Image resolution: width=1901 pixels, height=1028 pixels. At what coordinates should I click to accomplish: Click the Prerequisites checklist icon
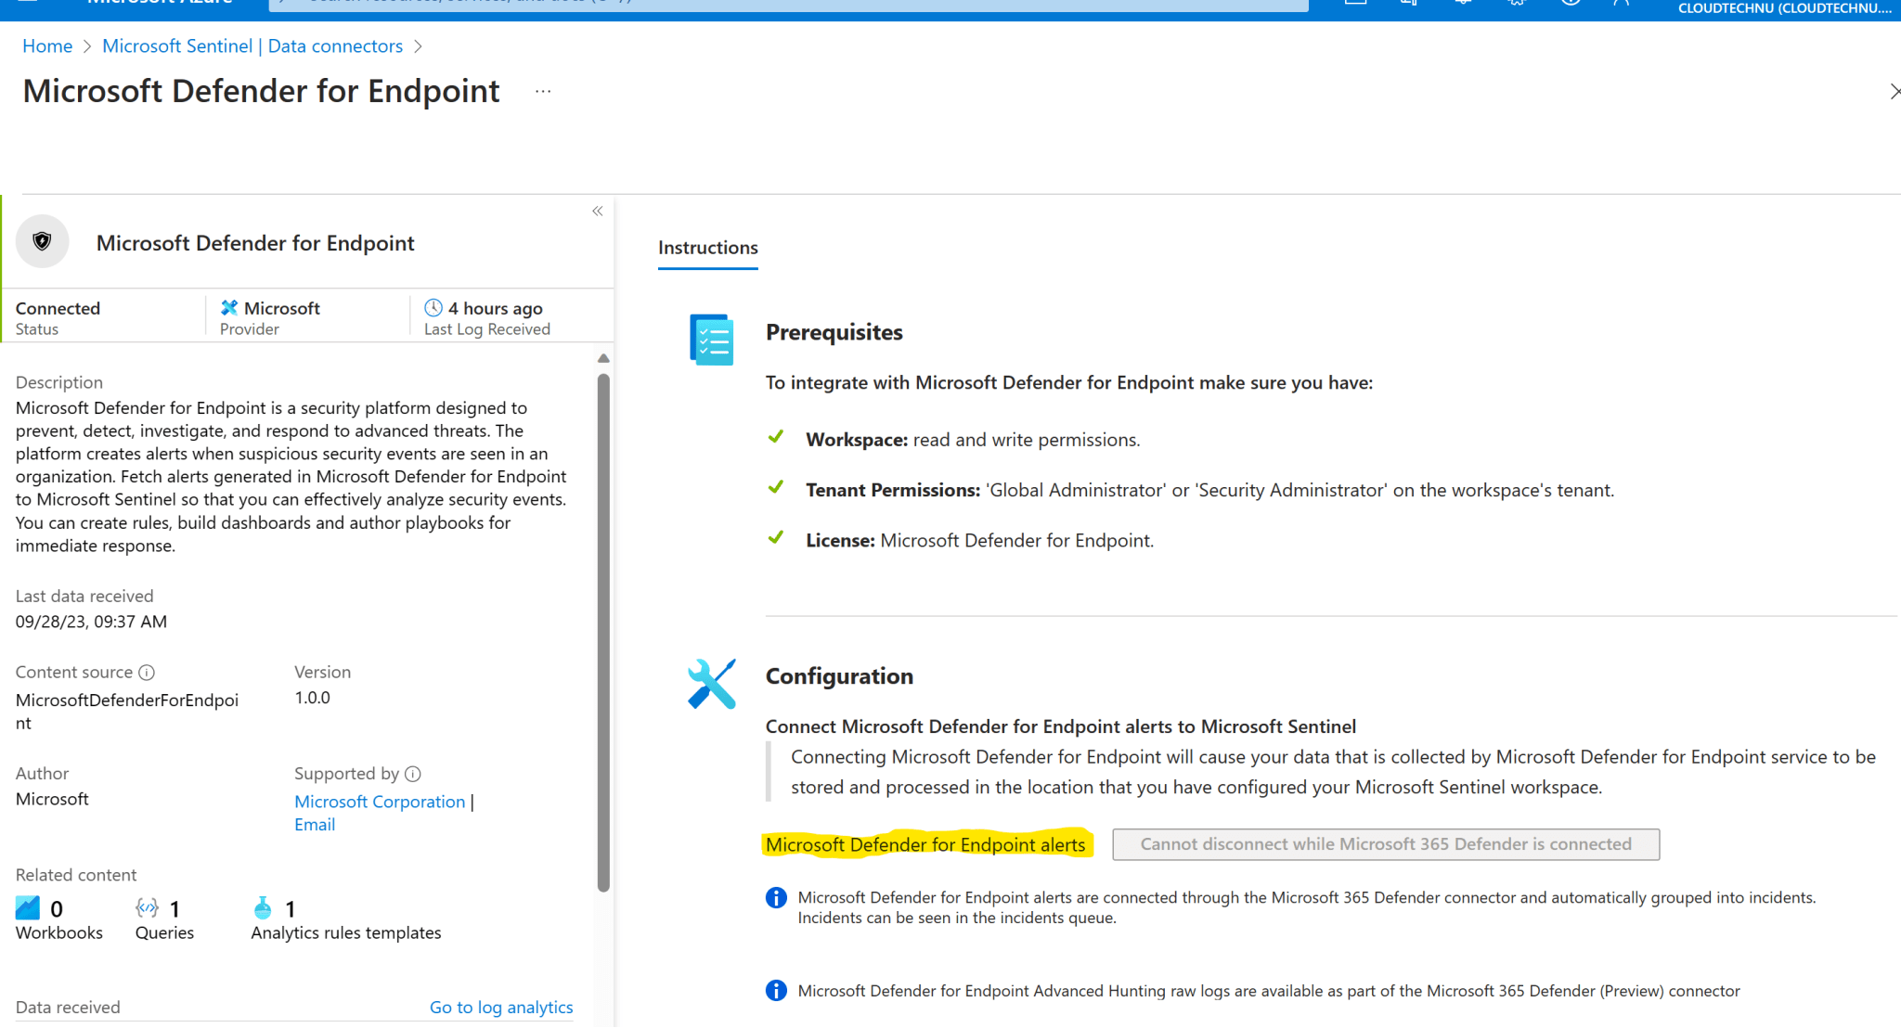pos(710,340)
